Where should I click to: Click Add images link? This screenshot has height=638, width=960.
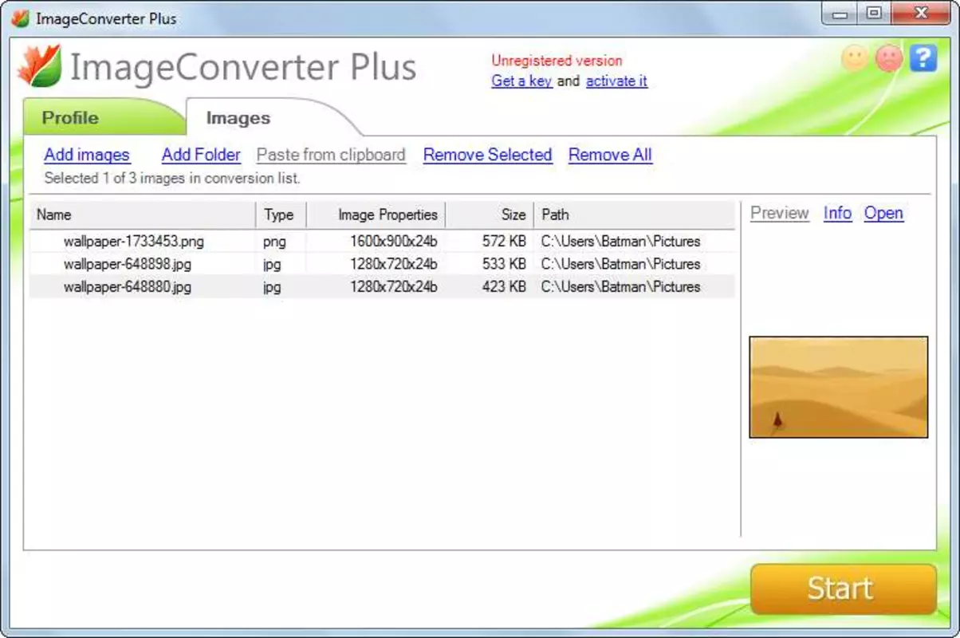(87, 155)
